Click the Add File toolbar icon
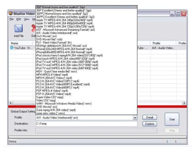 (x=18, y=28)
